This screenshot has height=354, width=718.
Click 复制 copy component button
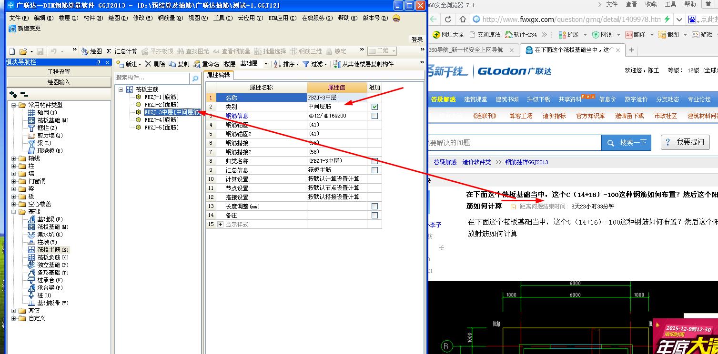(180, 64)
